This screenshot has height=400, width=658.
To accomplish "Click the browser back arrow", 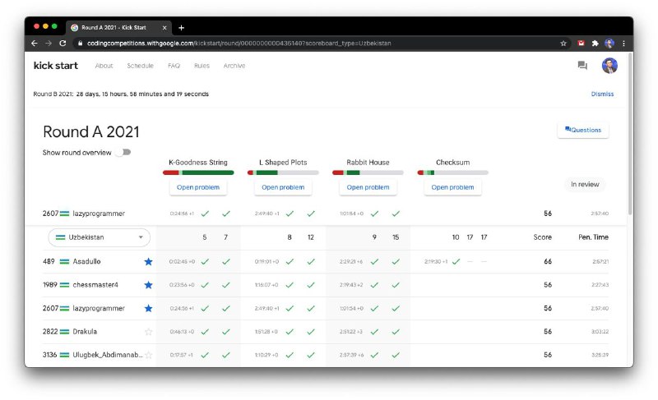I will [x=35, y=44].
